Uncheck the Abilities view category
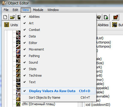 click(x=58, y=17)
